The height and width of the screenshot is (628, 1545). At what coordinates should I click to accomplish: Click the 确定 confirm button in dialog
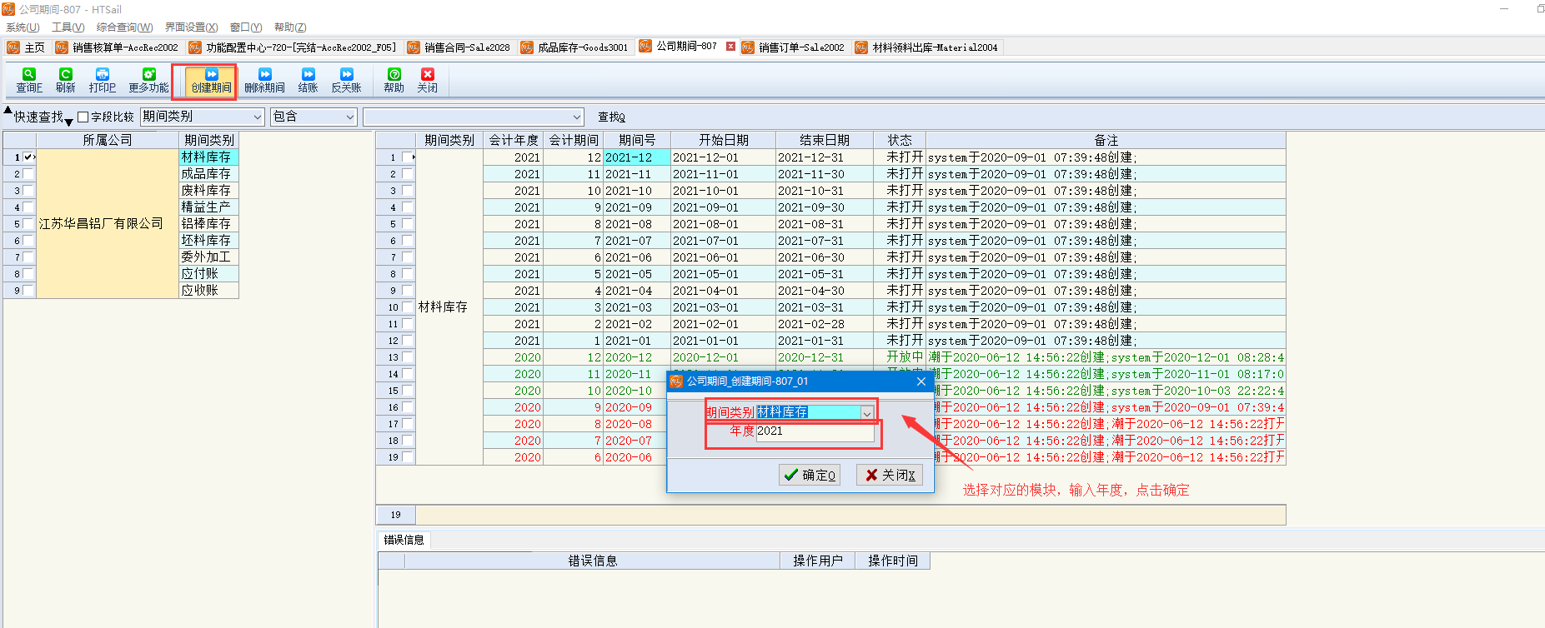tap(810, 475)
